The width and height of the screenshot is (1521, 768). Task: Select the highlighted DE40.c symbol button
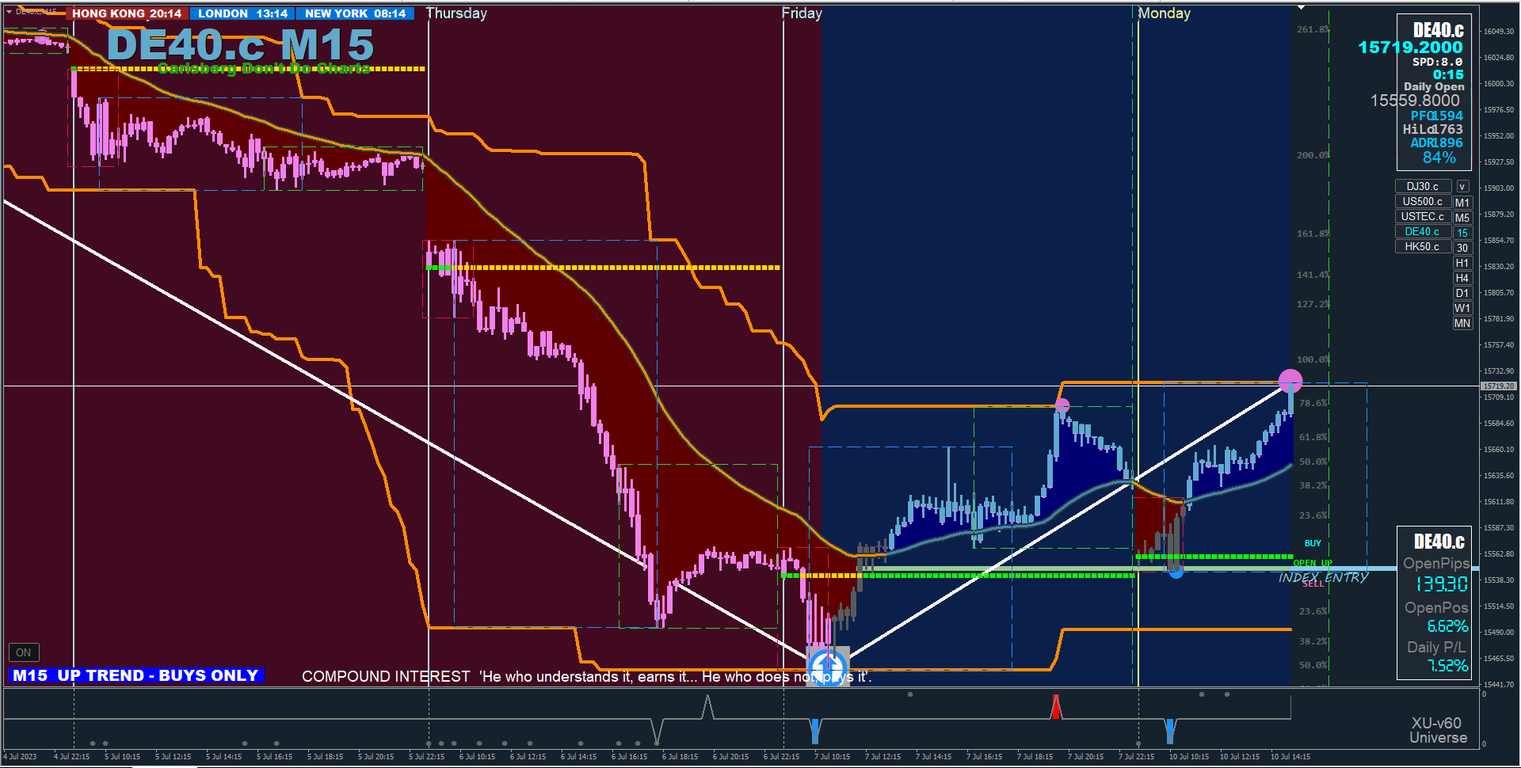point(1423,232)
